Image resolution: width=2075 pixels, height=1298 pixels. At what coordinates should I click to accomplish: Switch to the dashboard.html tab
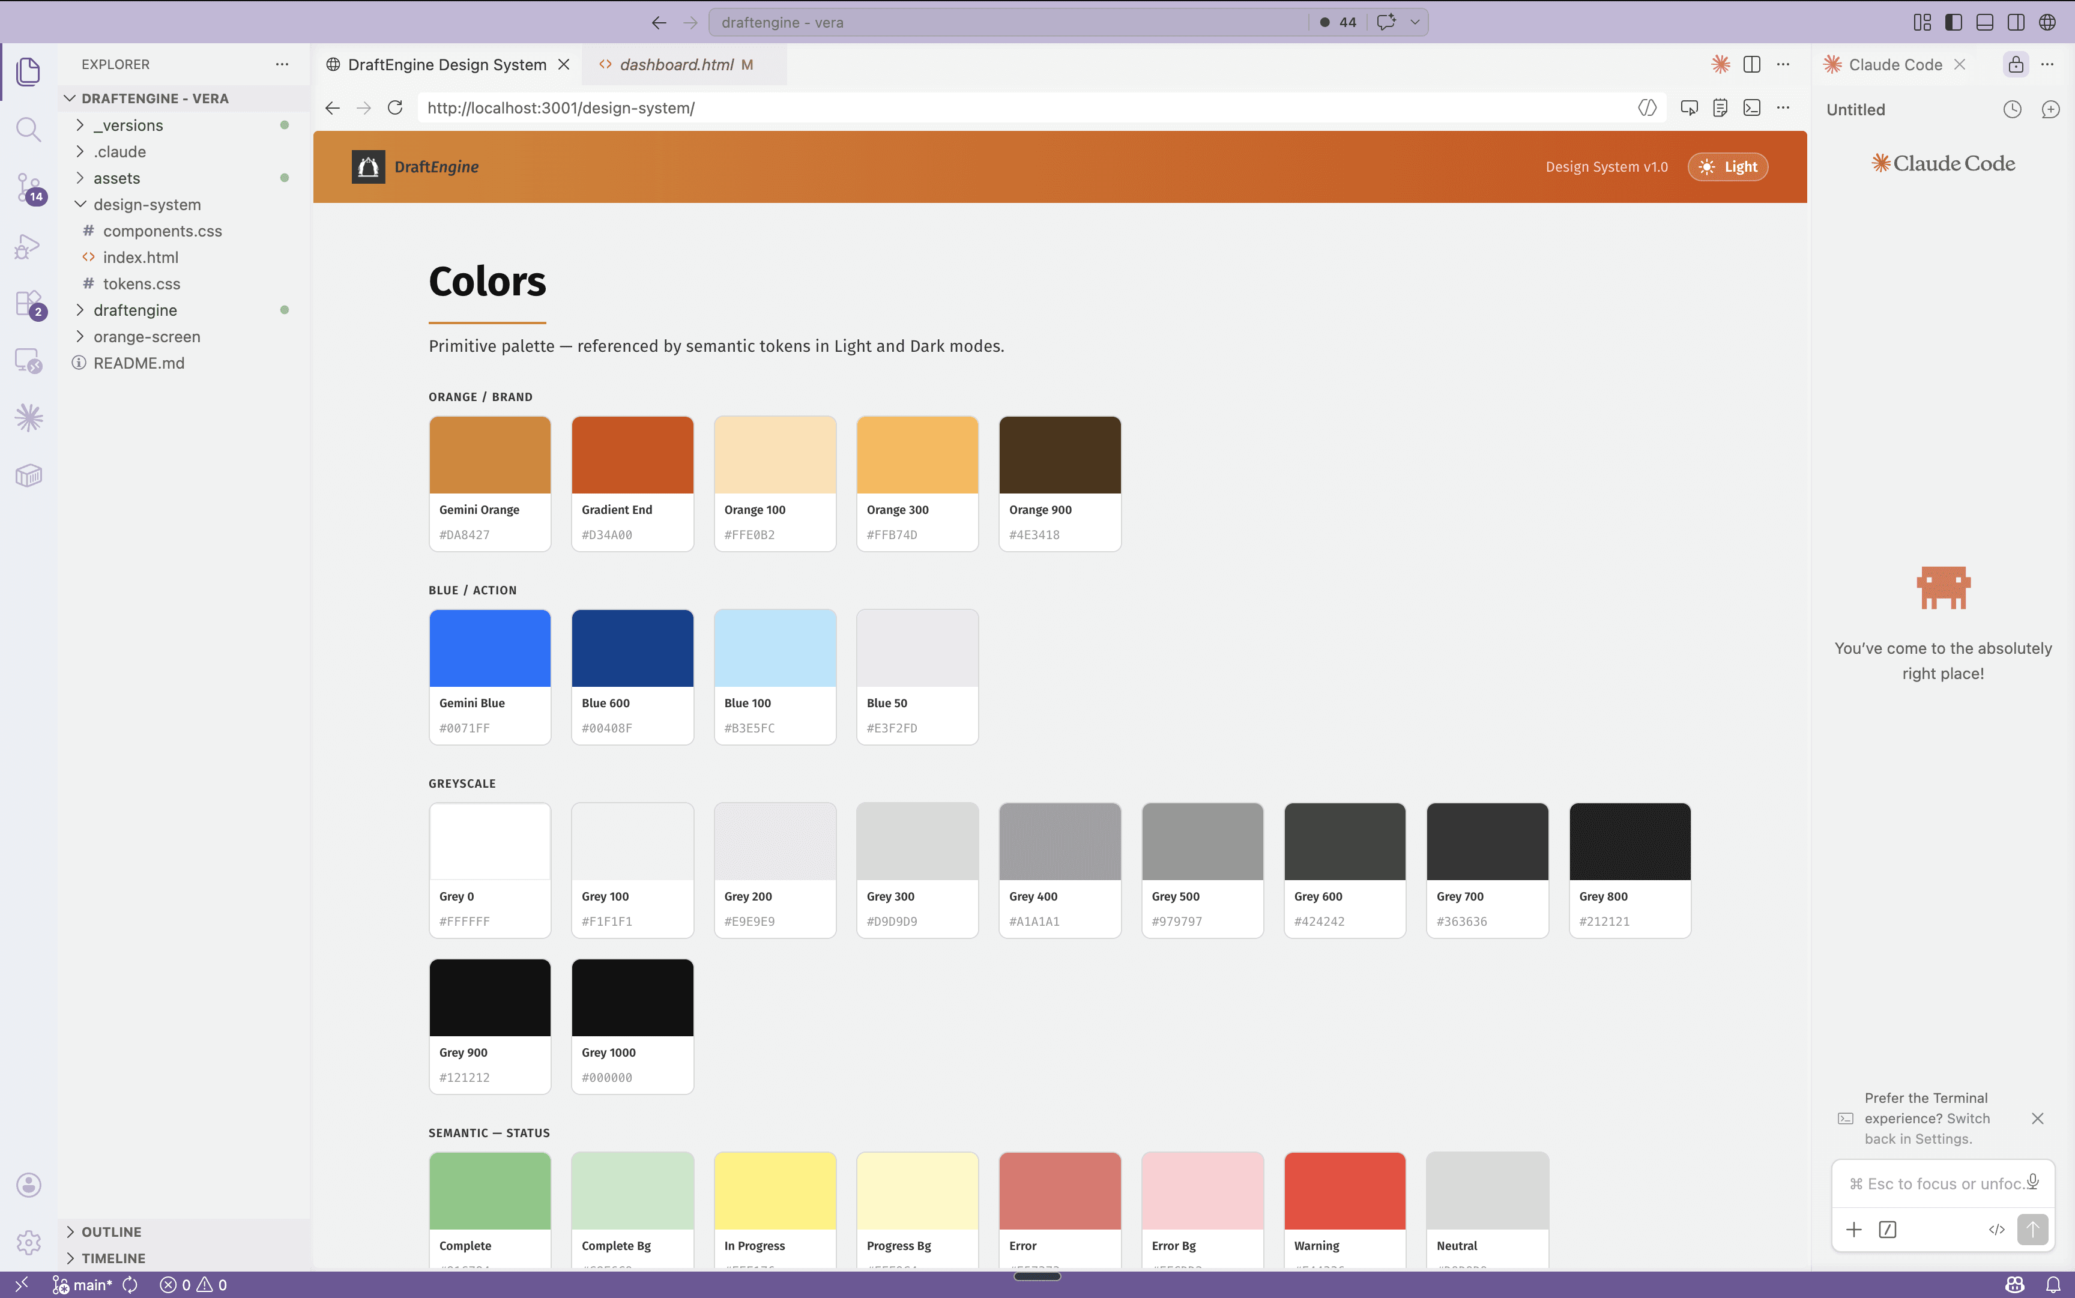(677, 65)
